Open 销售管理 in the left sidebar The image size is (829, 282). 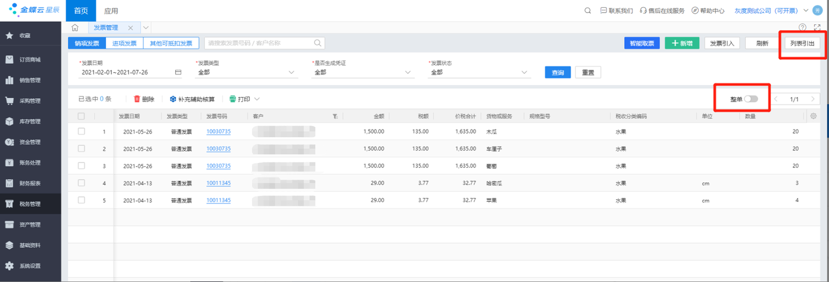30,80
